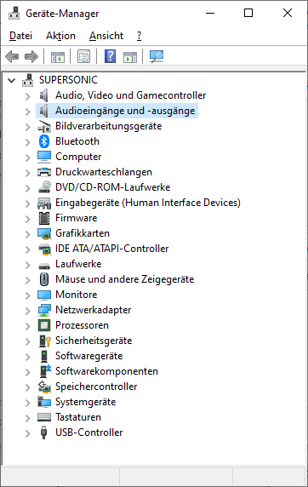Expand the Laufwerke category

(27, 265)
